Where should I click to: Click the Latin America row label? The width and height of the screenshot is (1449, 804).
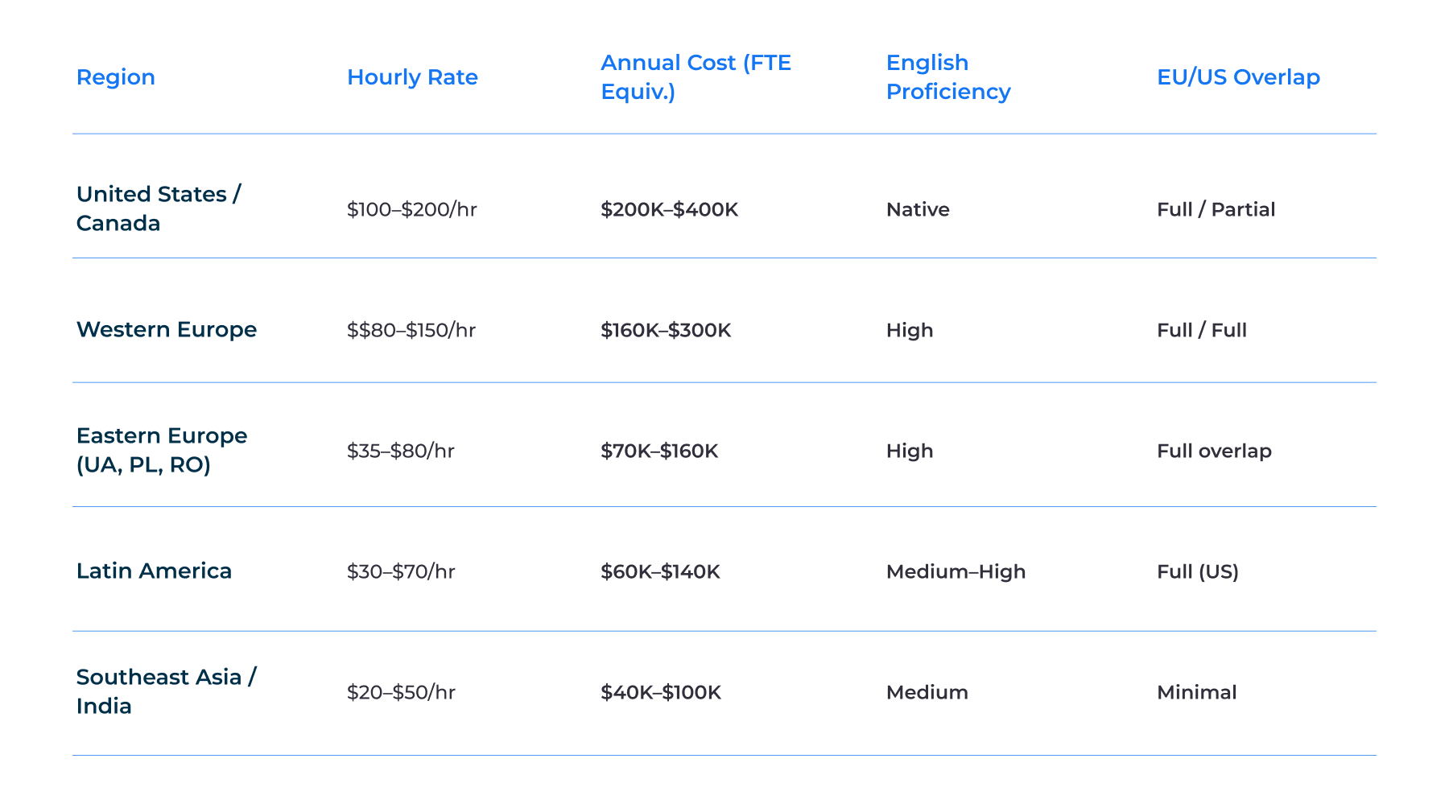click(154, 571)
